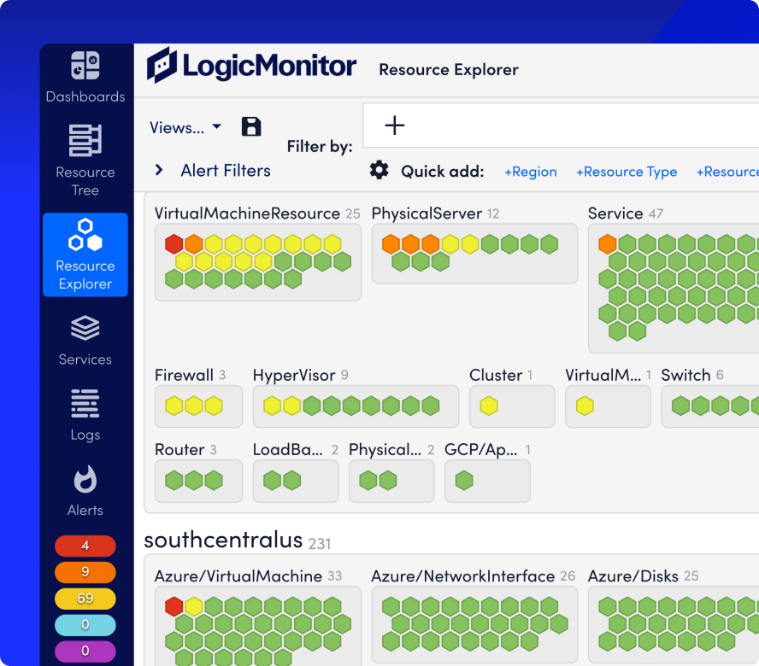Click the VirtualMachineResource group heading

pyautogui.click(x=247, y=213)
